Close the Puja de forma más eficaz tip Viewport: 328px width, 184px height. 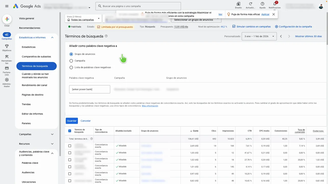(274, 14)
